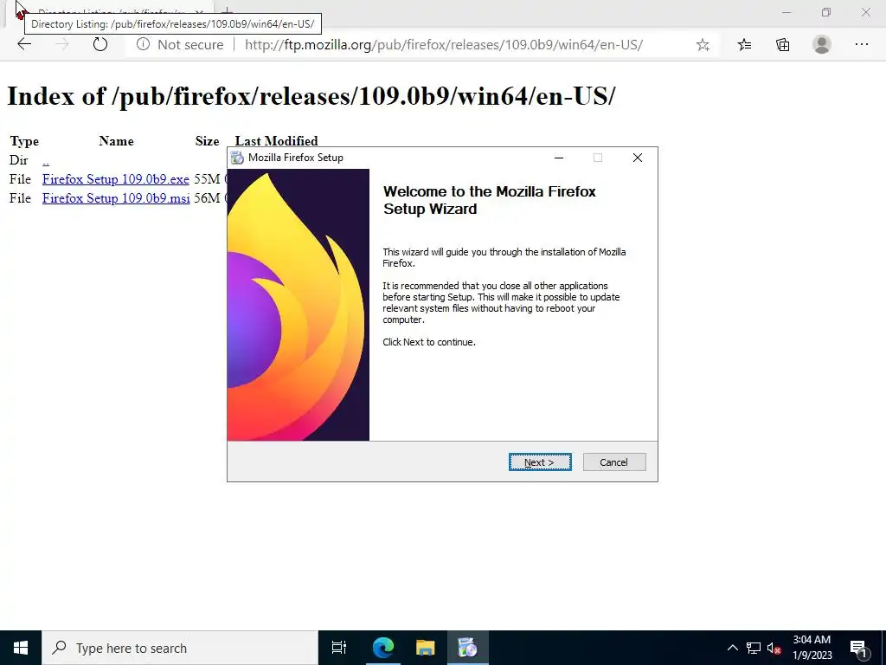This screenshot has width=886, height=665.
Task: Click the address bar URL
Action: pos(444,45)
